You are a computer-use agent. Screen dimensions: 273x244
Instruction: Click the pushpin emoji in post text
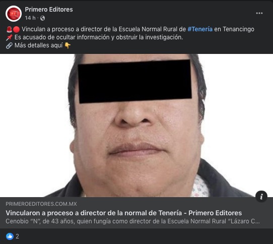click(x=9, y=37)
